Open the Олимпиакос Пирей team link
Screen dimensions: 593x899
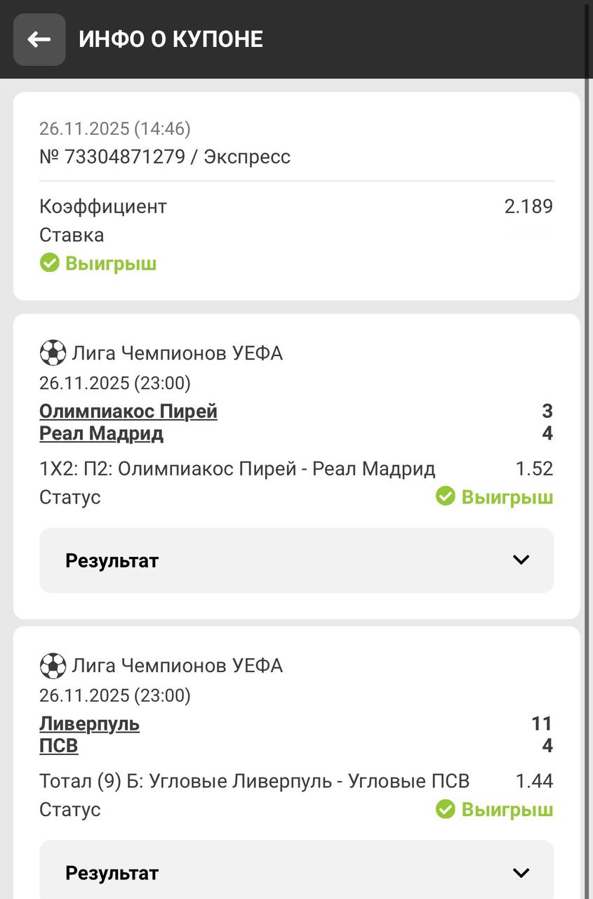[128, 411]
